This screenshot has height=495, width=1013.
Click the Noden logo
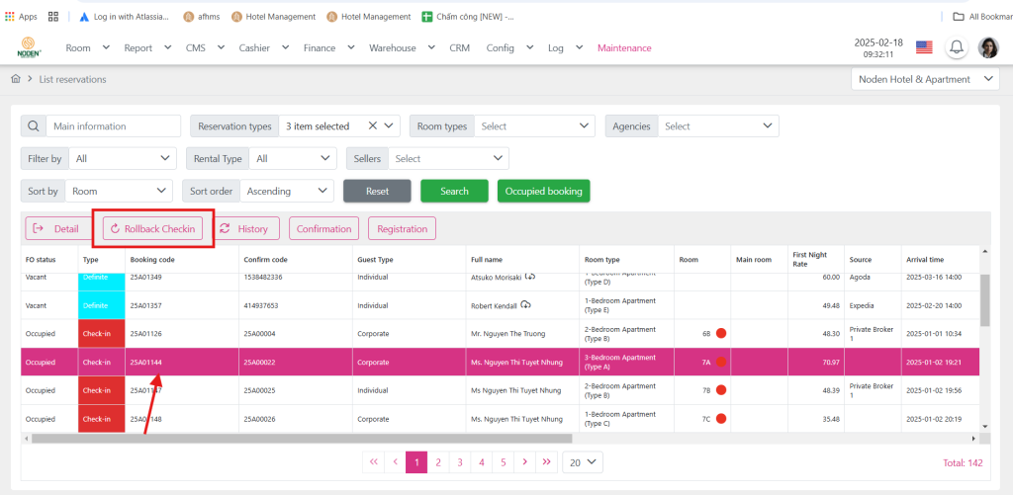coord(30,47)
